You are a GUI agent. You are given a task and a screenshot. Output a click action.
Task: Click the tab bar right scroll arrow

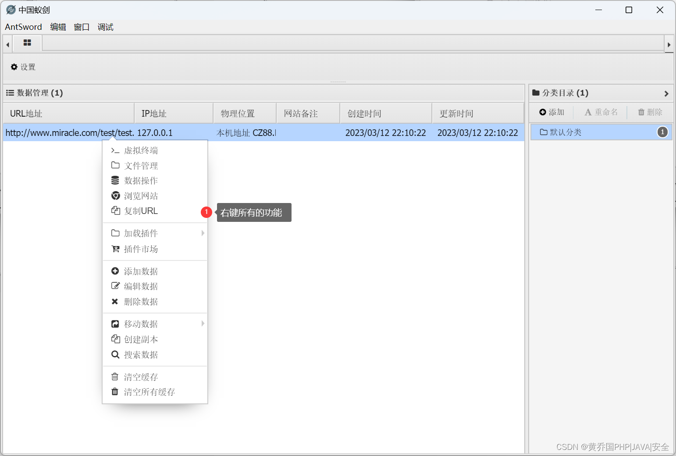[669, 44]
